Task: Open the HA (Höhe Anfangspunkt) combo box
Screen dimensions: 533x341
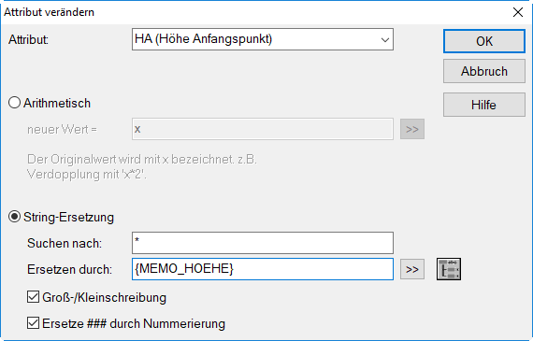Action: point(263,39)
